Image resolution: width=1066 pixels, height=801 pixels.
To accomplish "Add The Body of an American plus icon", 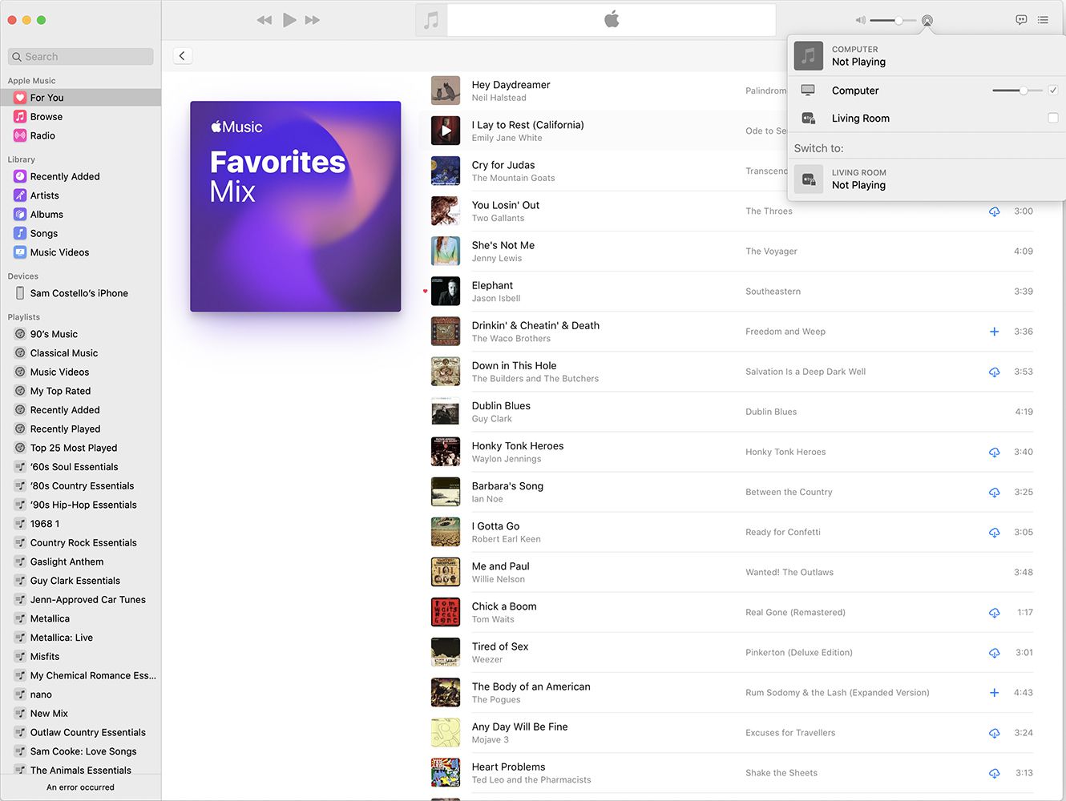I will 994,693.
